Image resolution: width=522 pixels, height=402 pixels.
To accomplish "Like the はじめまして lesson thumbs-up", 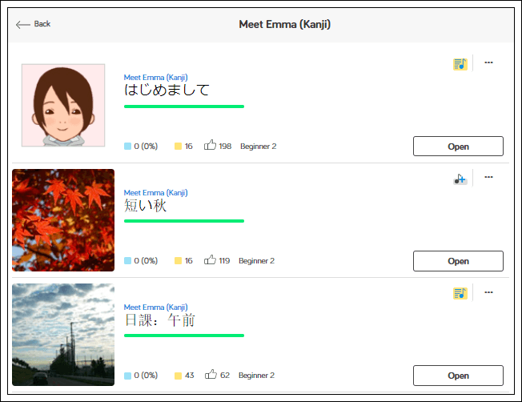I will click(211, 146).
